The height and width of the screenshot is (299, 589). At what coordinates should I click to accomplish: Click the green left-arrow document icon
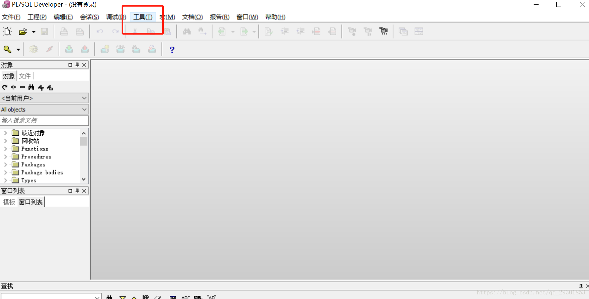click(x=222, y=31)
